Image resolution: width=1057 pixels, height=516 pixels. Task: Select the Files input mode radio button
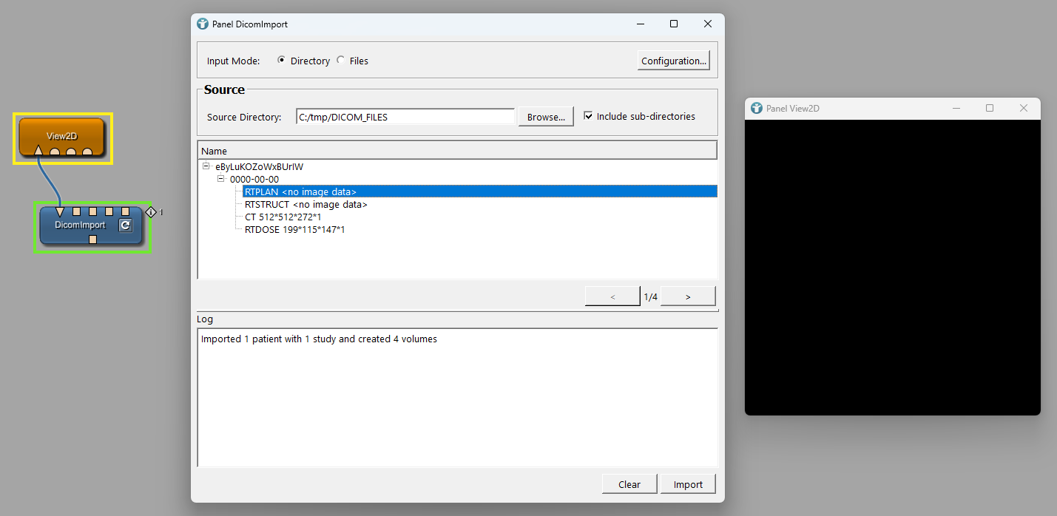click(341, 61)
